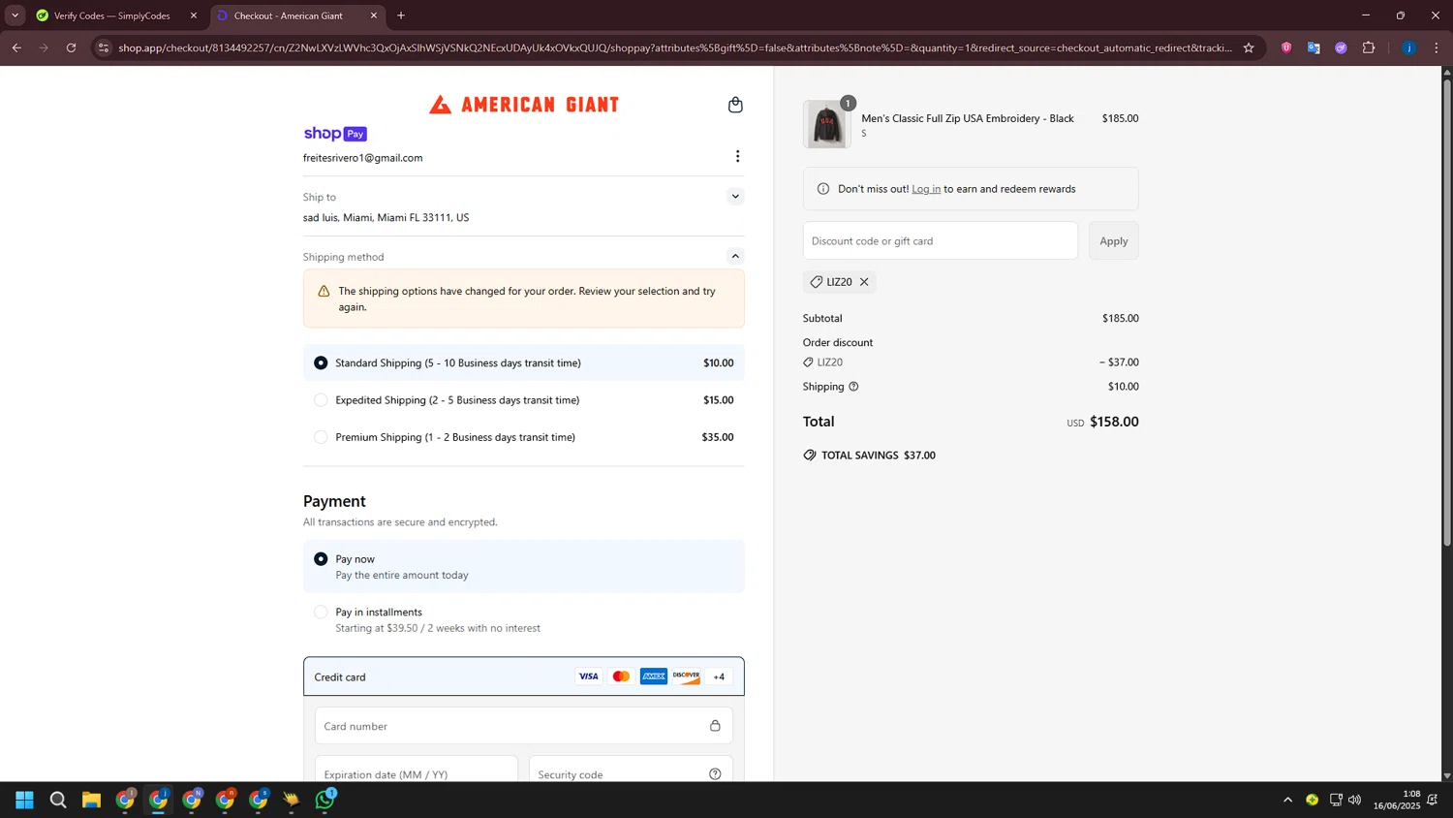The width and height of the screenshot is (1453, 818).
Task: Choose Pay in installments option
Action: [524, 620]
